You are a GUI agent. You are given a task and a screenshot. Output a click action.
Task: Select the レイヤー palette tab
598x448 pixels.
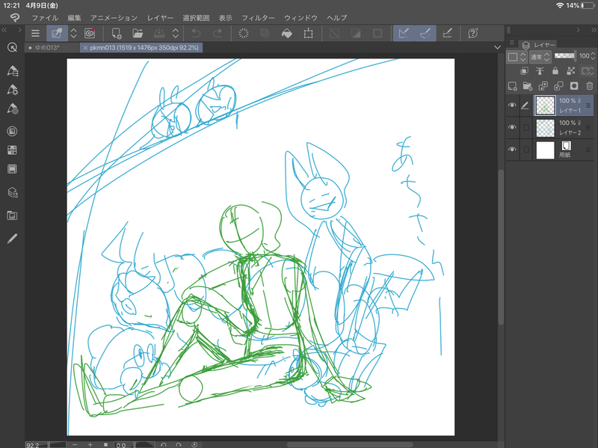pyautogui.click(x=538, y=45)
